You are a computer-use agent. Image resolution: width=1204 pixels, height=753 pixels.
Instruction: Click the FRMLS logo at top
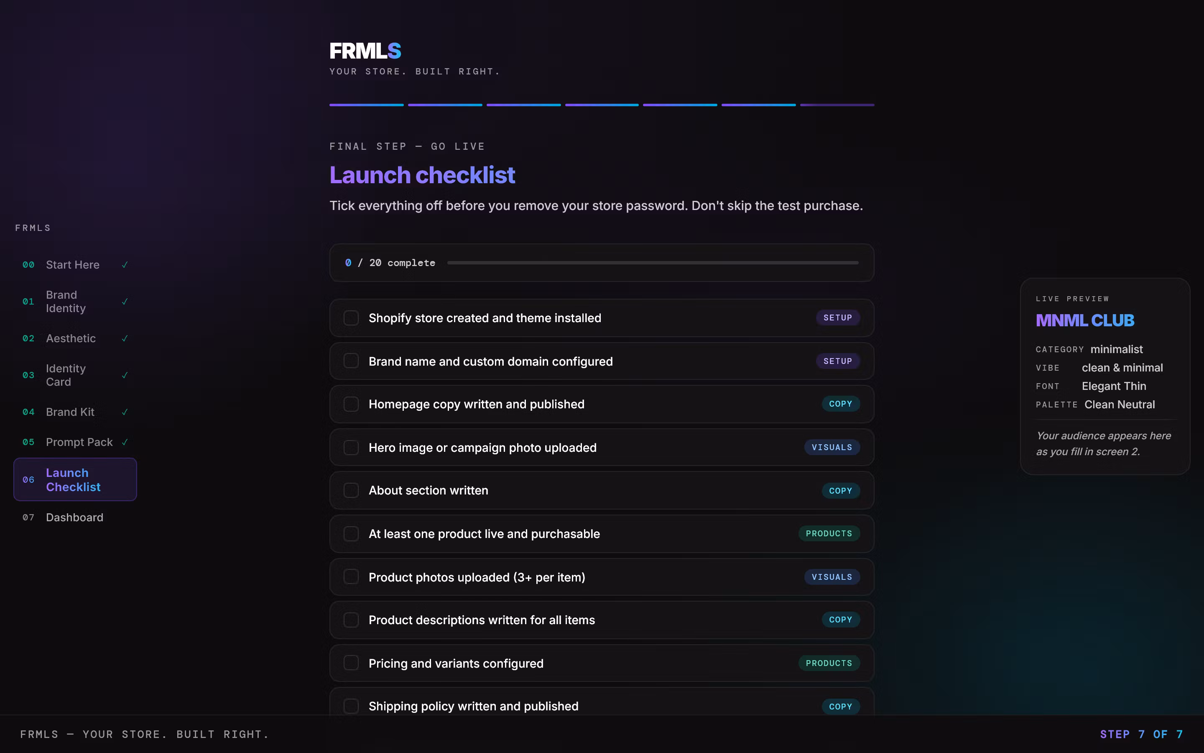(x=365, y=51)
